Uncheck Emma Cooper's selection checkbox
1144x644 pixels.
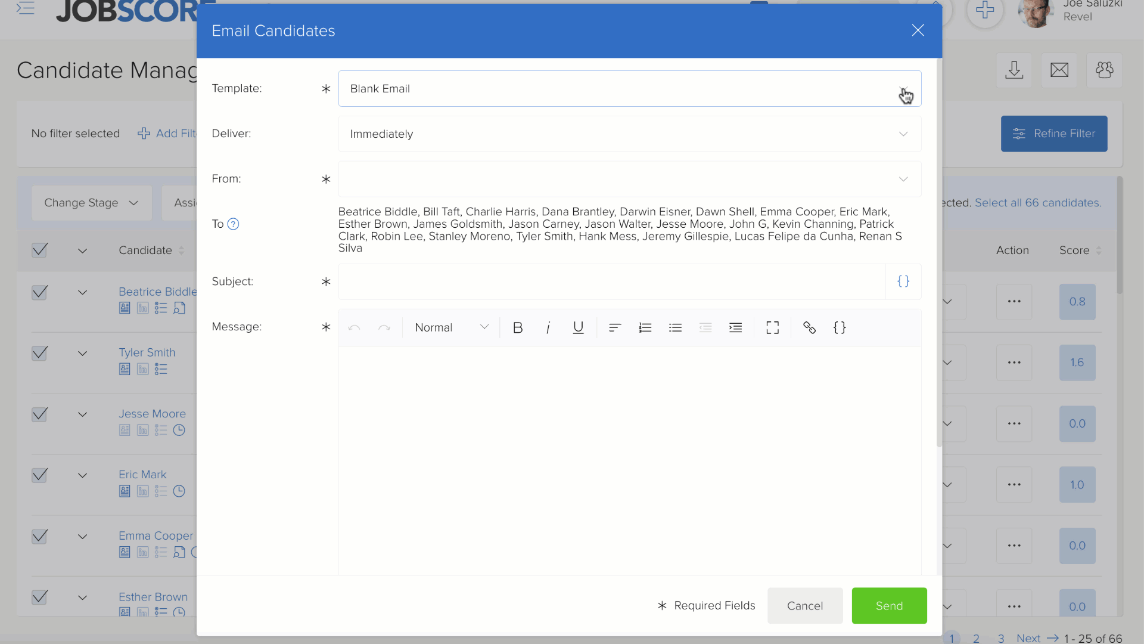click(39, 536)
